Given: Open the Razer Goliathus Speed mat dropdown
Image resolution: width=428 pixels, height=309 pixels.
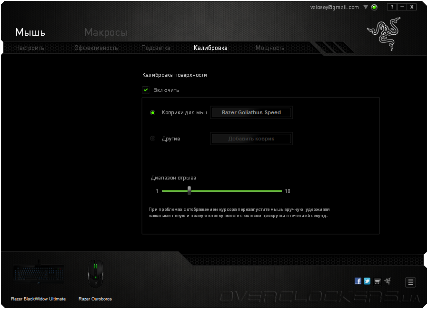Looking at the screenshot, I should 251,112.
